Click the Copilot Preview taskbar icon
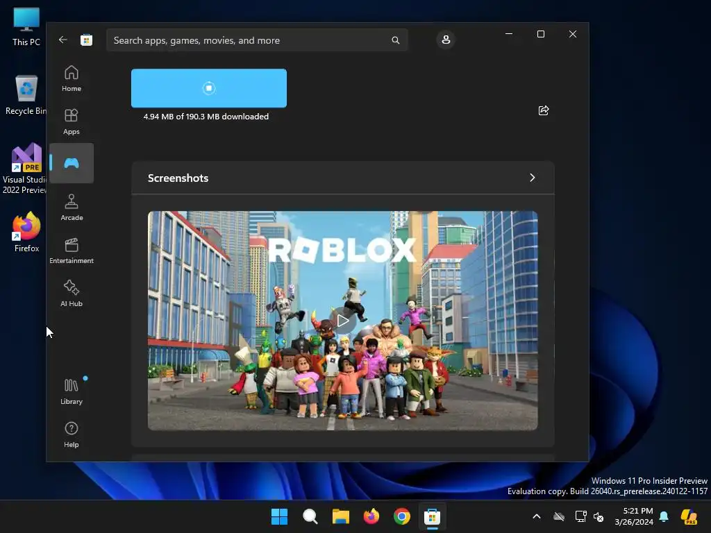The image size is (711, 533). (689, 516)
